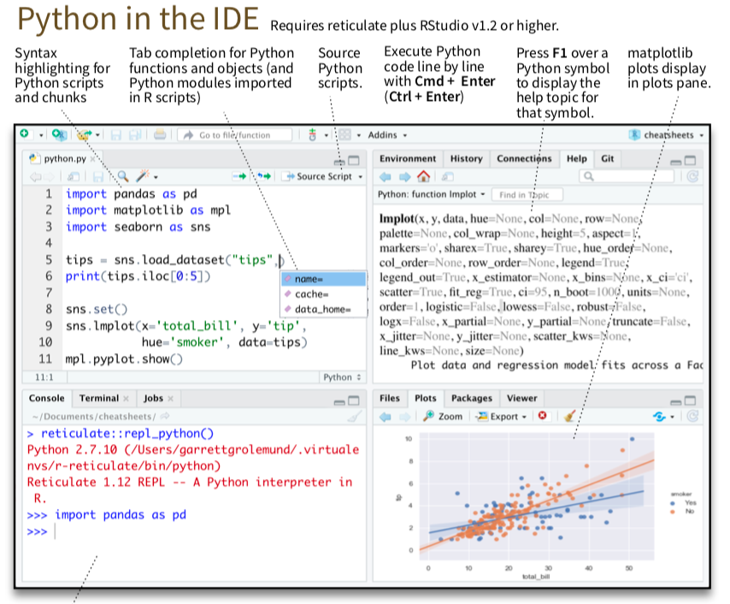Image resolution: width=730 pixels, height=604 pixels.
Task: Switch to the Files tab
Action: click(x=390, y=399)
